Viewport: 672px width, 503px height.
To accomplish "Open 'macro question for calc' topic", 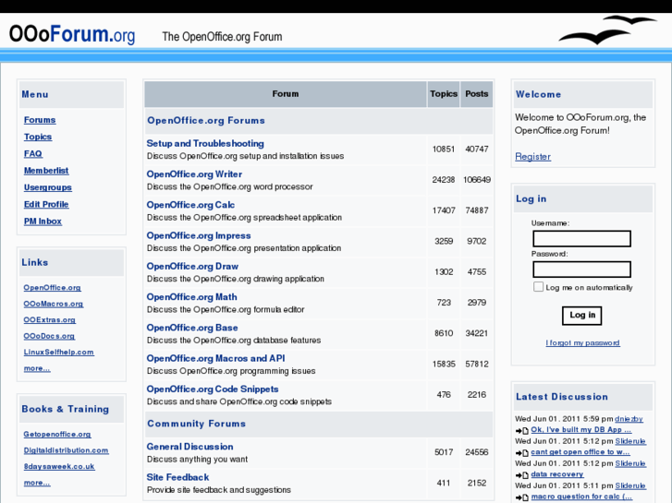I will [581, 497].
